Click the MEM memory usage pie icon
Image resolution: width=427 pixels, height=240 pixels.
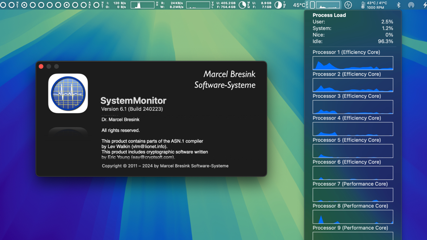pyautogui.click(x=278, y=5)
